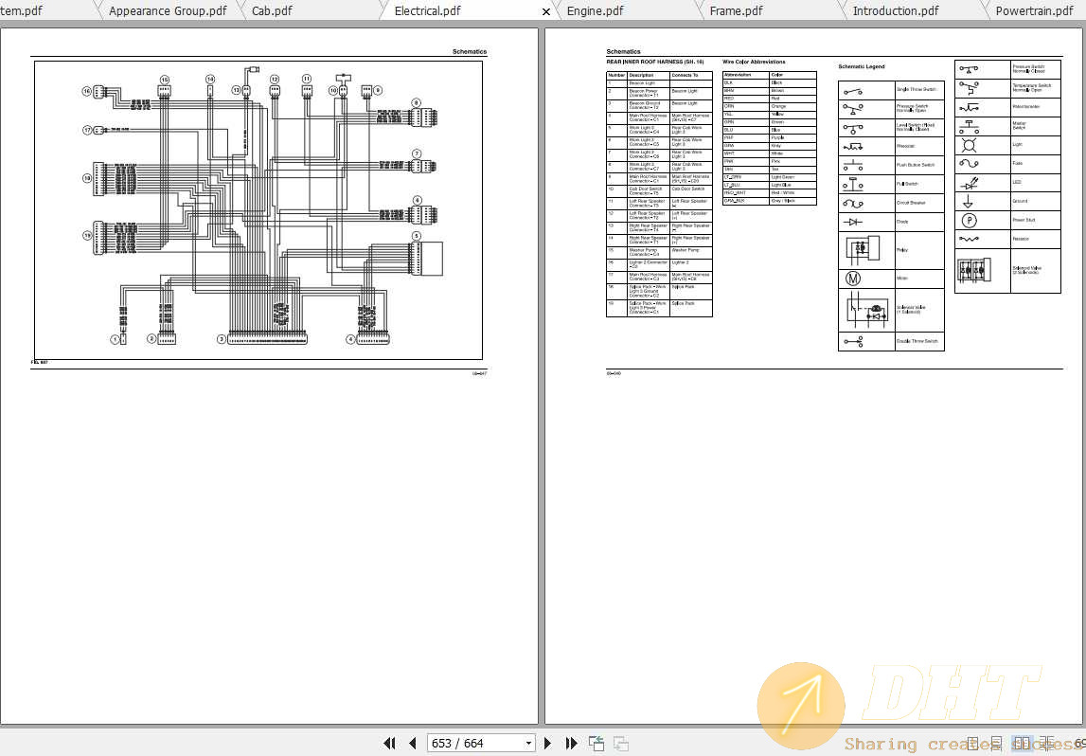This screenshot has width=1086, height=756.
Task: Go to the first page
Action: tap(389, 743)
